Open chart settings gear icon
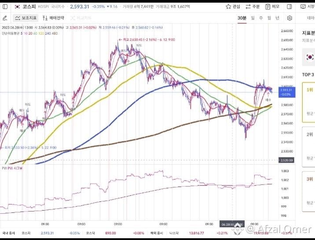Screen dimensions: 315x240 [289, 18]
